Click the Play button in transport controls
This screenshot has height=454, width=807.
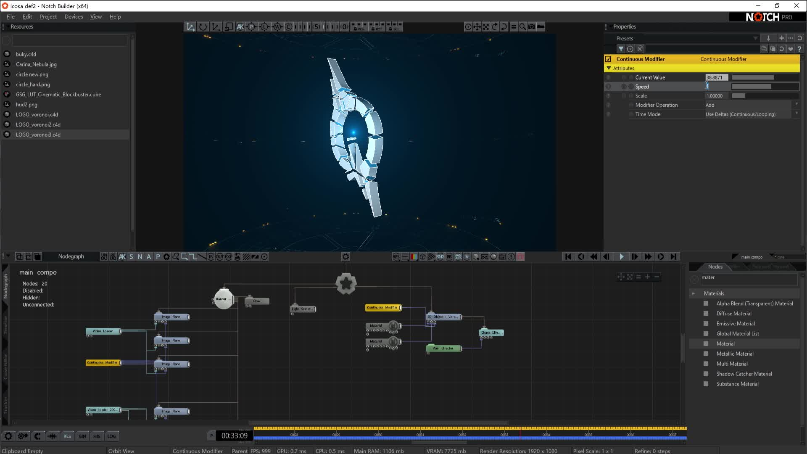pyautogui.click(x=621, y=257)
